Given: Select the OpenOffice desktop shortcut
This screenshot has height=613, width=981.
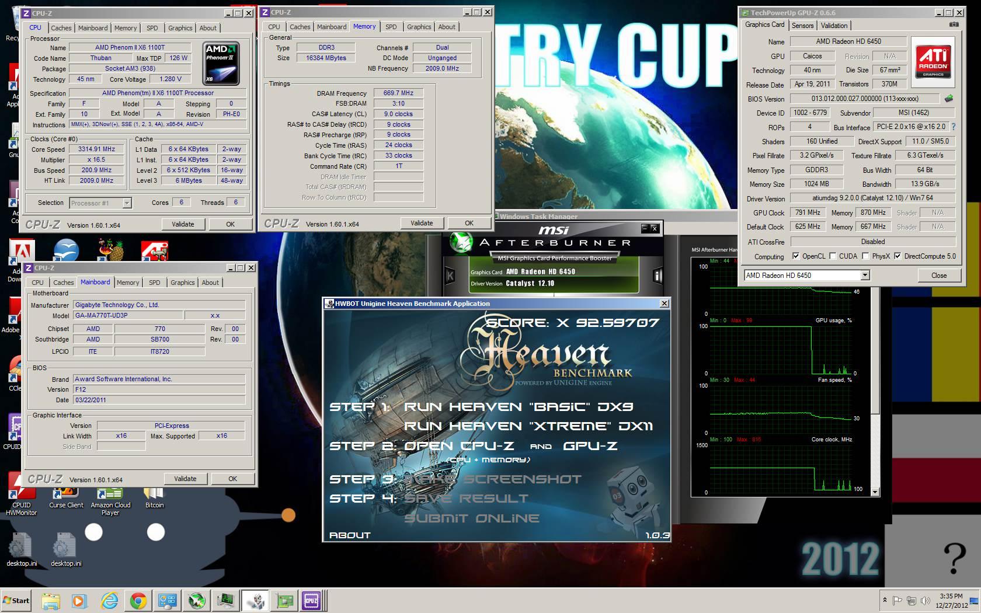Looking at the screenshot, I should tap(66, 250).
